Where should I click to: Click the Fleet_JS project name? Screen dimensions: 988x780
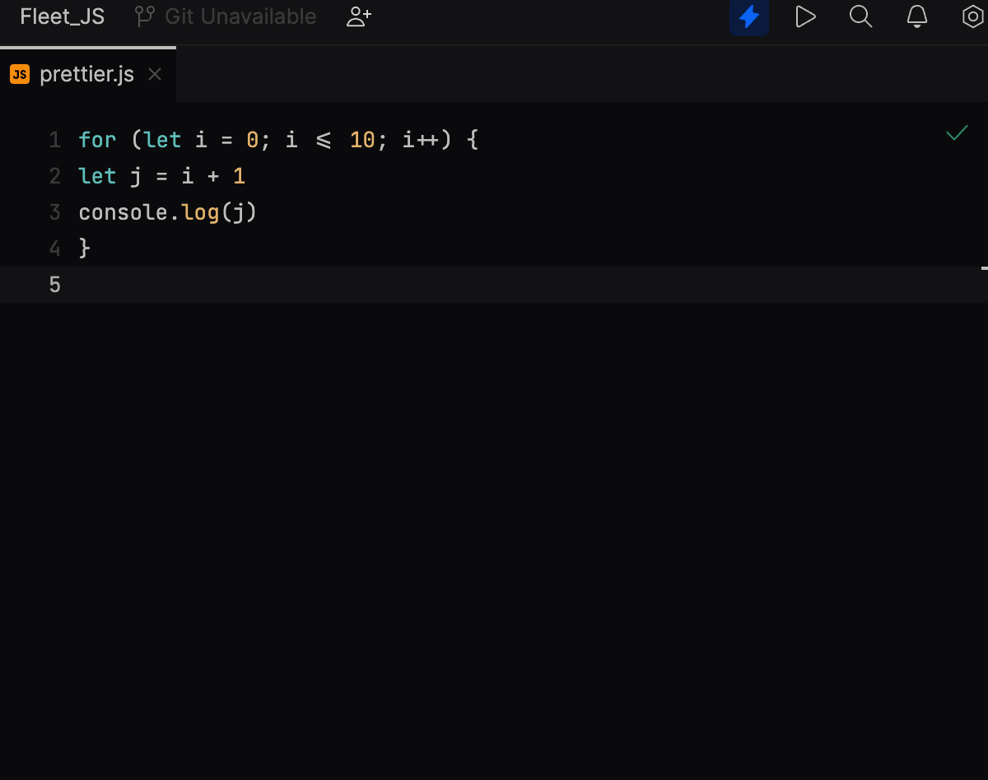click(x=61, y=16)
